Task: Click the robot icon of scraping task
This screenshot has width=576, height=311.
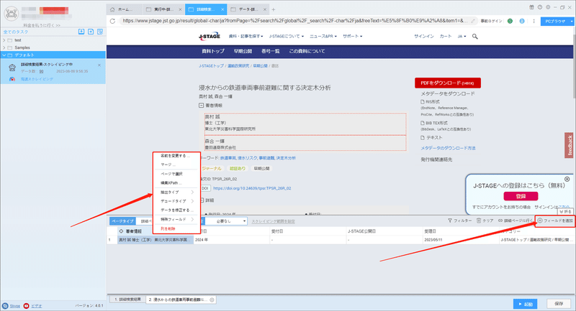Action: 12,68
